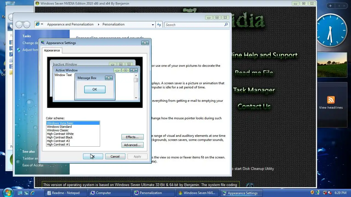Click the analog clock gadget

[331, 30]
